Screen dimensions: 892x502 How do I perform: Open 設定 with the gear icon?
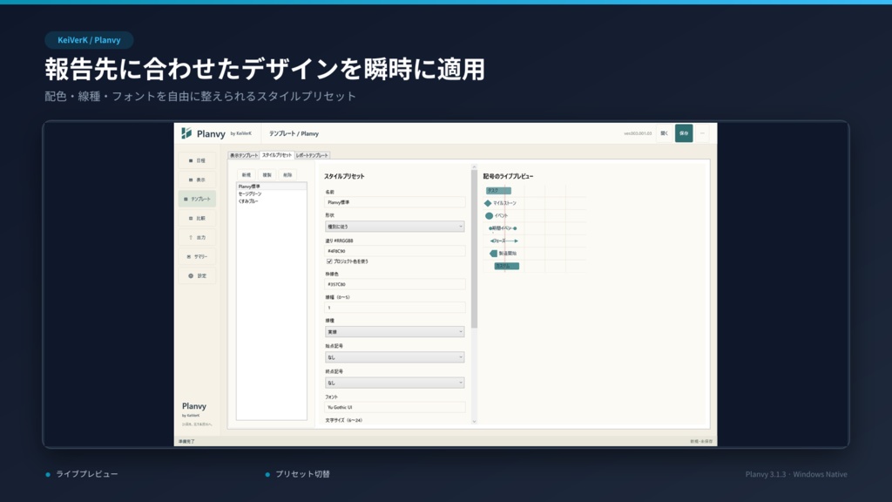click(x=197, y=276)
